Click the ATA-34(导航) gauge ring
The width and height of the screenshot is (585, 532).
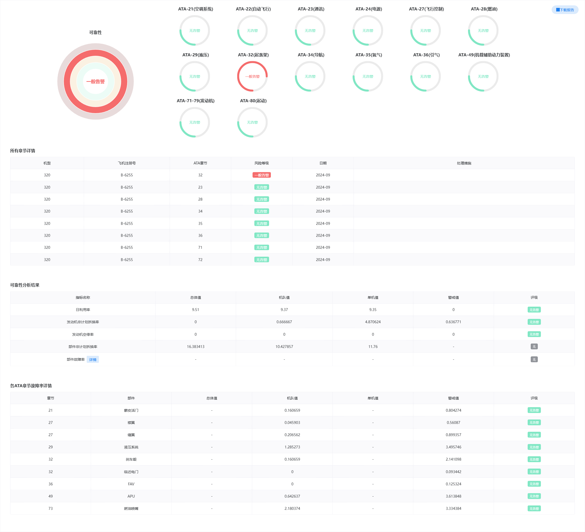tap(310, 76)
